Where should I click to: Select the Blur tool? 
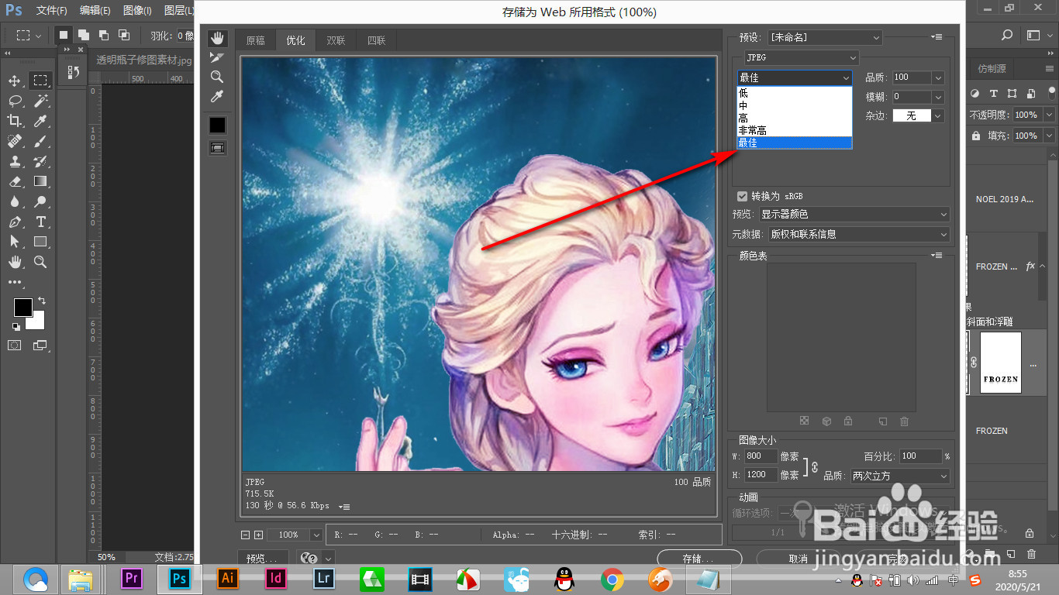tap(15, 201)
